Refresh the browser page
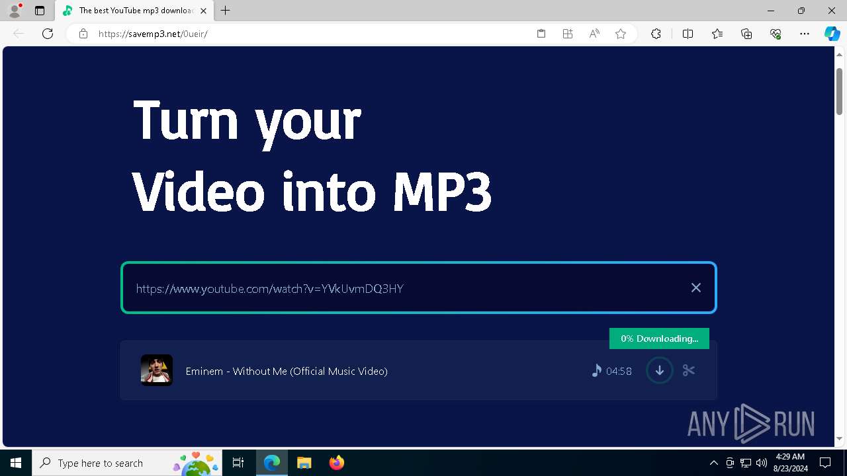The width and height of the screenshot is (847, 476). 48,34
